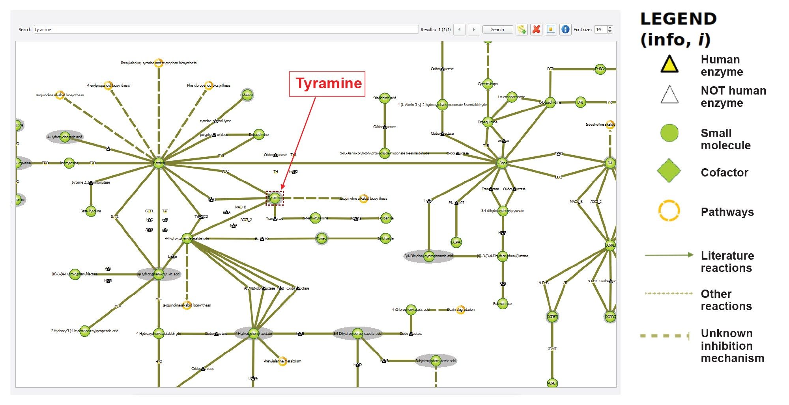Select the DHI node

point(580,102)
